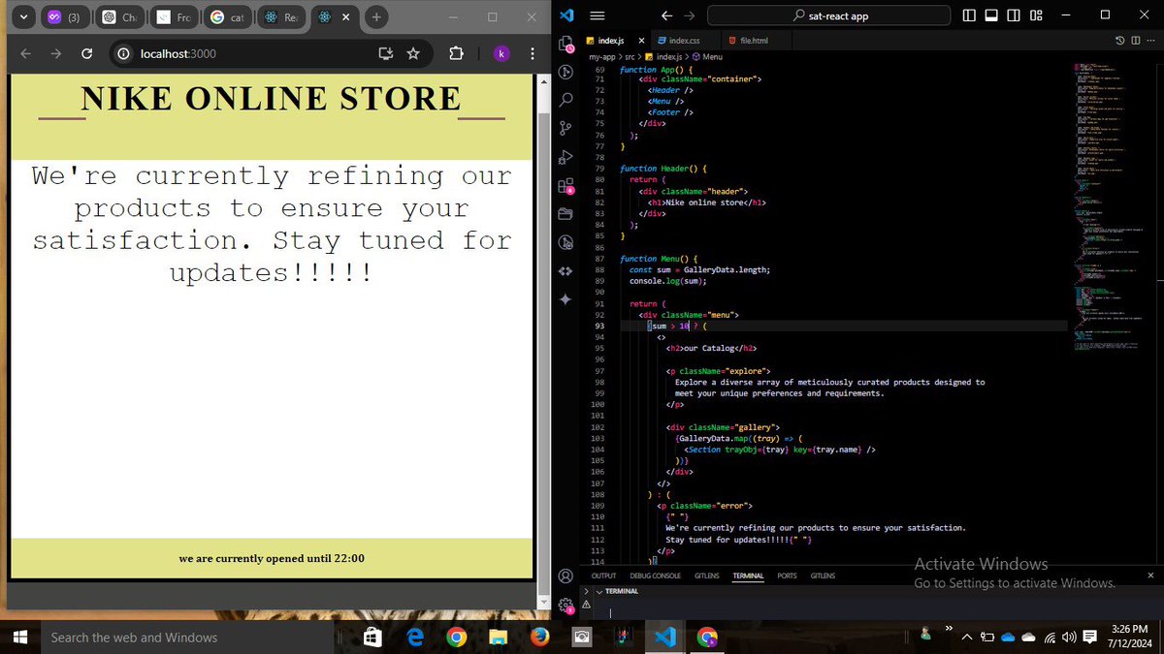Go back in Chrome
Screen dimensions: 1164x654
coord(26,54)
